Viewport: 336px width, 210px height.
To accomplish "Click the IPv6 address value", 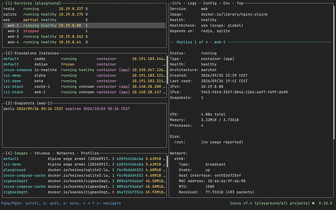I will click(244, 92).
